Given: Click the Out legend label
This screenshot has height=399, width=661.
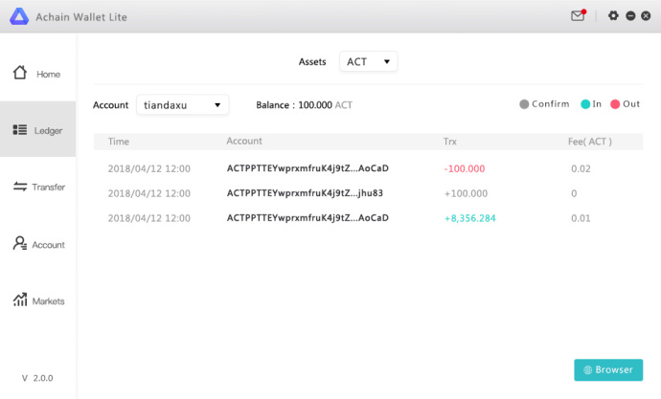Looking at the screenshot, I should [x=631, y=104].
